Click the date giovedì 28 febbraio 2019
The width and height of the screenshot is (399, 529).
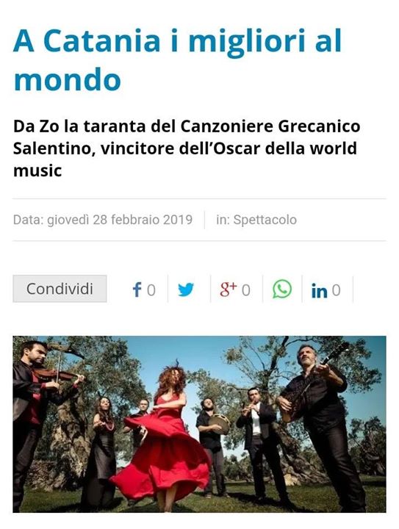point(120,220)
